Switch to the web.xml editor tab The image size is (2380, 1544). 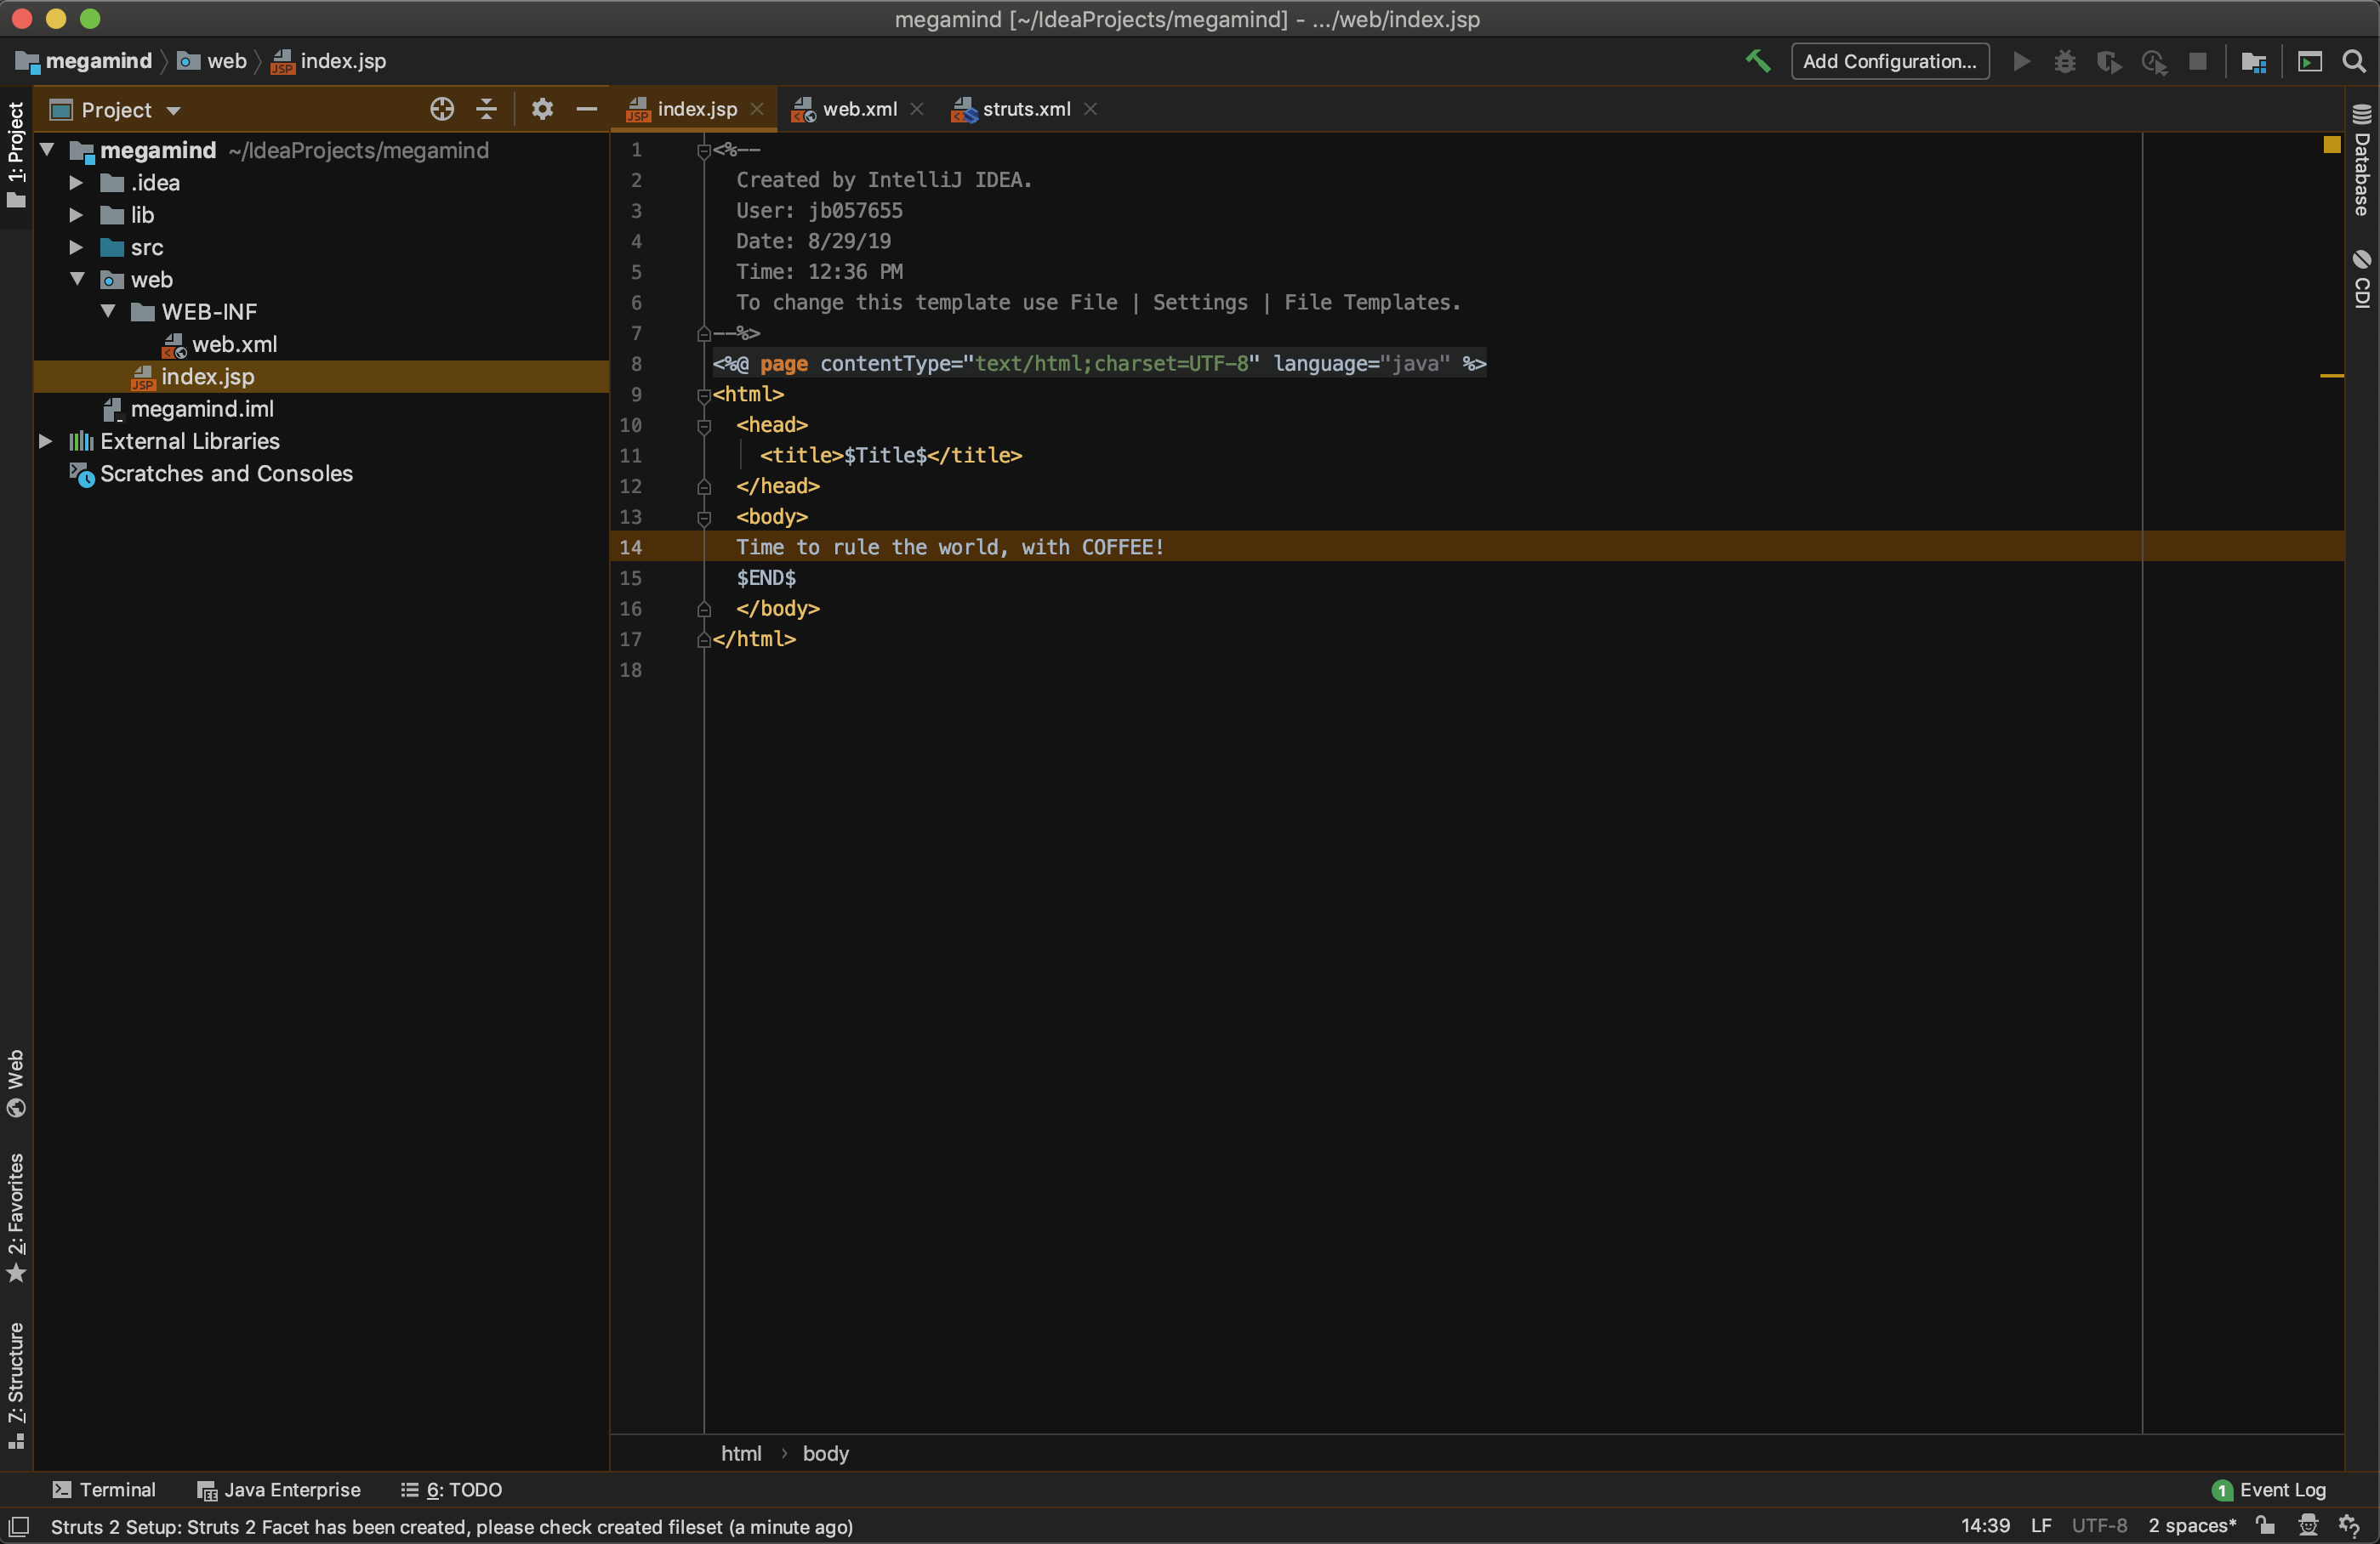[x=858, y=109]
